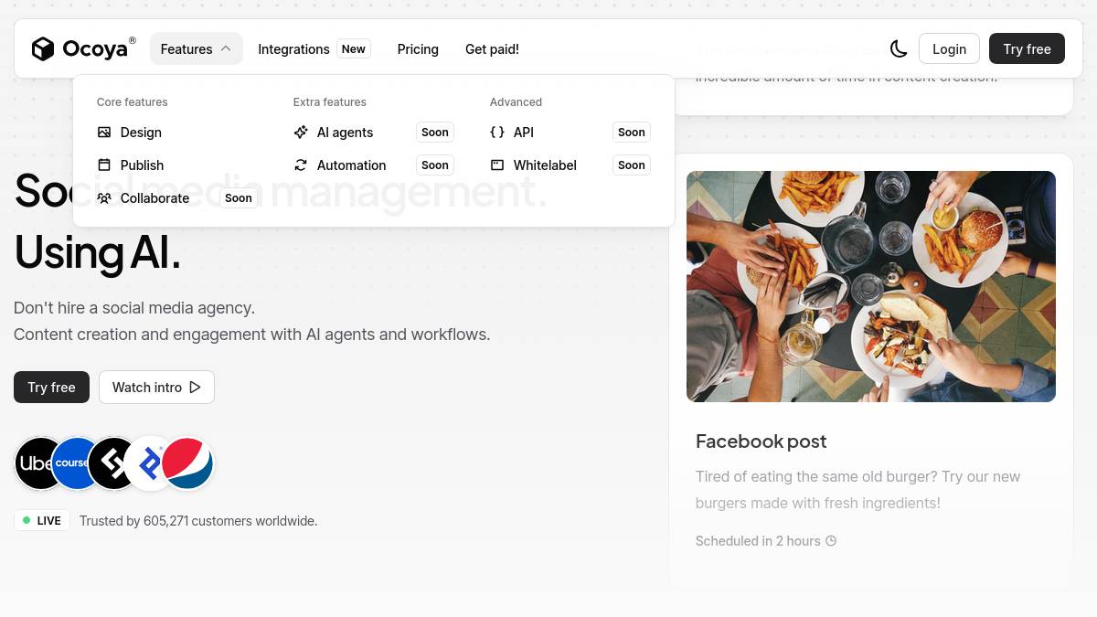Image resolution: width=1097 pixels, height=617 pixels.
Task: Click the Scheduled in 2 hours clock icon
Action: pyautogui.click(x=831, y=541)
